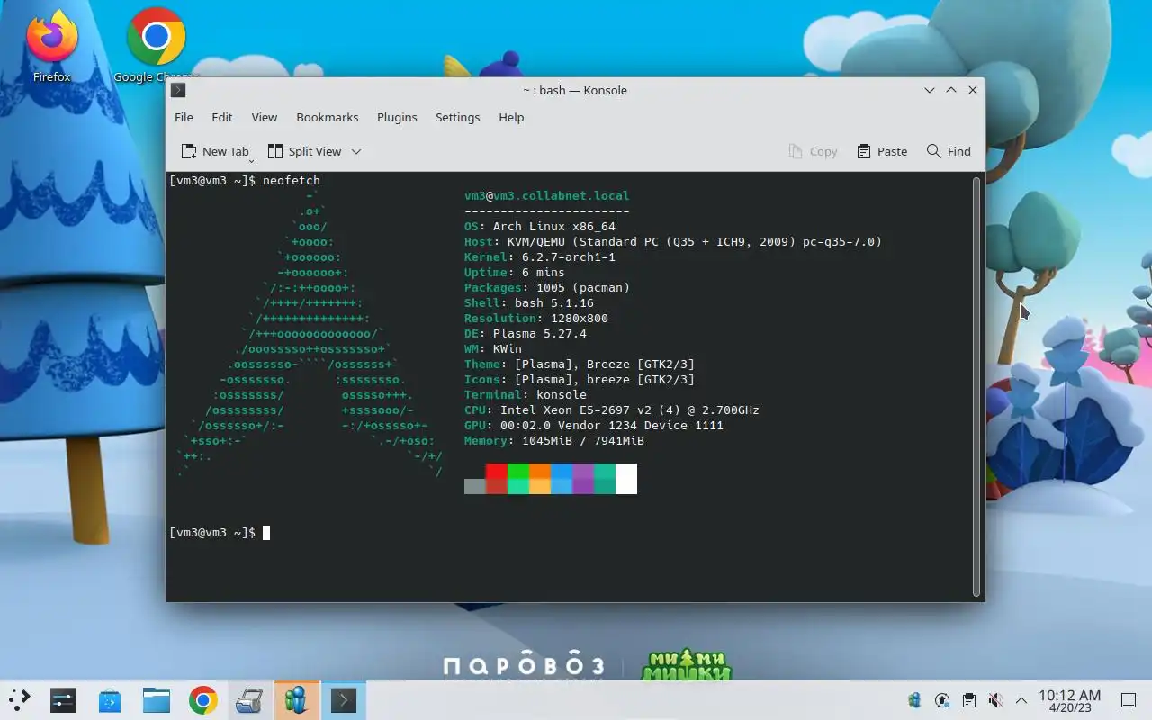Switch to the printer application in taskbar
Image resolution: width=1152 pixels, height=720 pixels.
click(250, 700)
